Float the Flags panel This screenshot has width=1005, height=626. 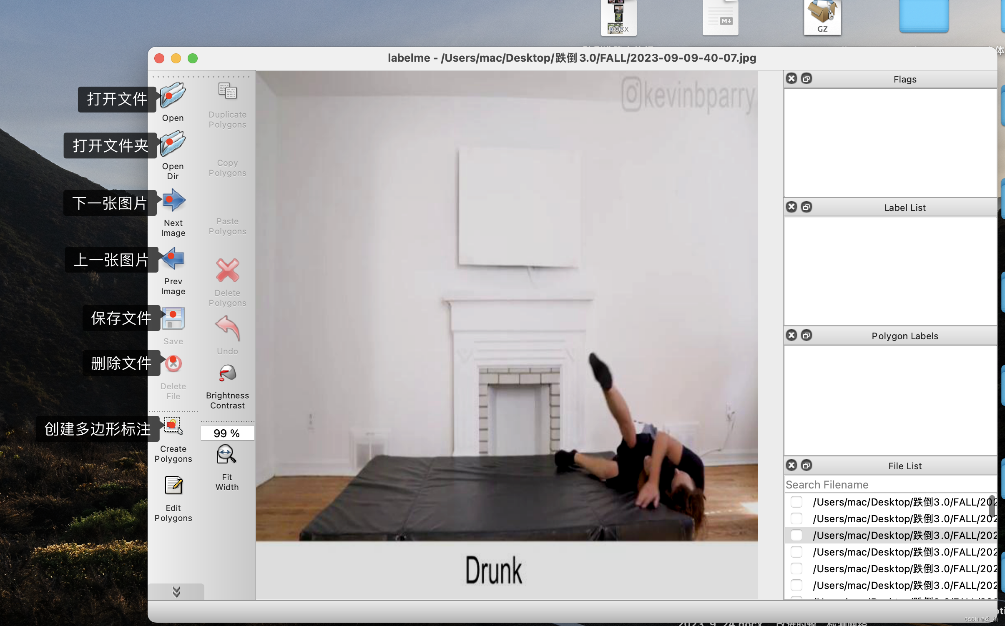[x=807, y=78]
